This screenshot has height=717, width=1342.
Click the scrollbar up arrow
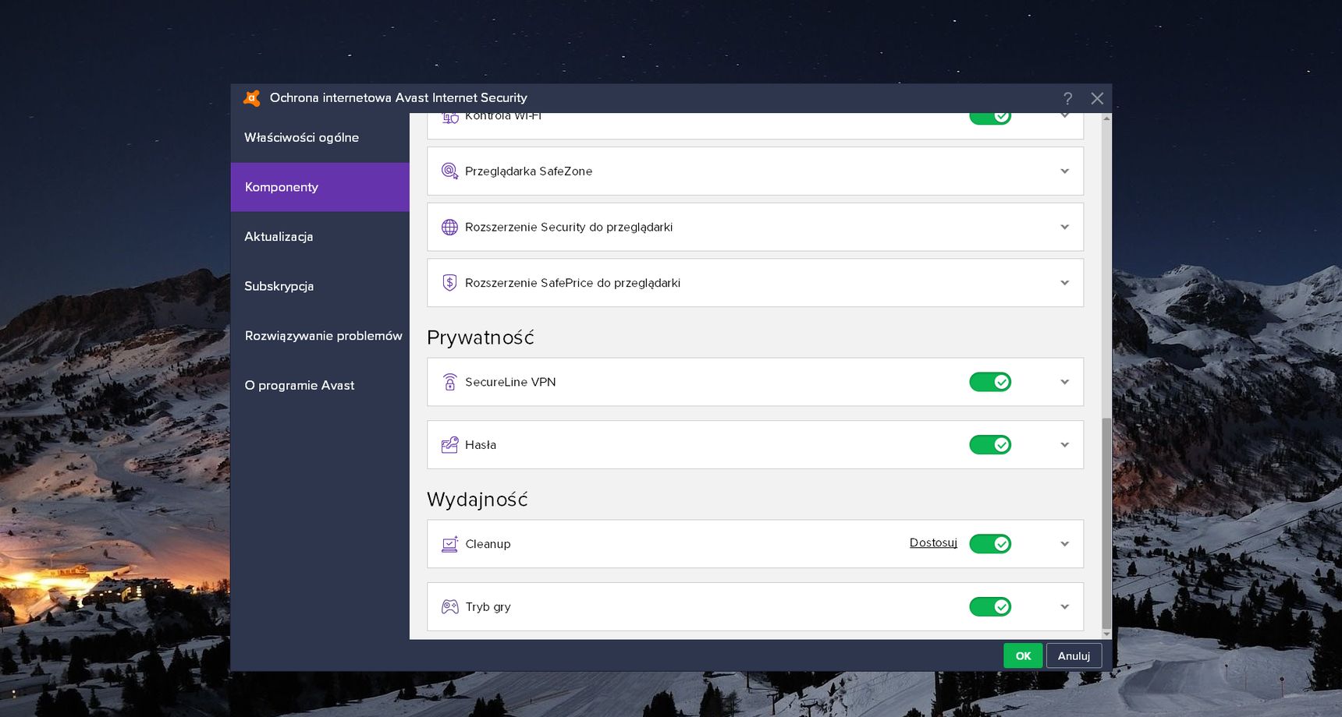[1106, 118]
